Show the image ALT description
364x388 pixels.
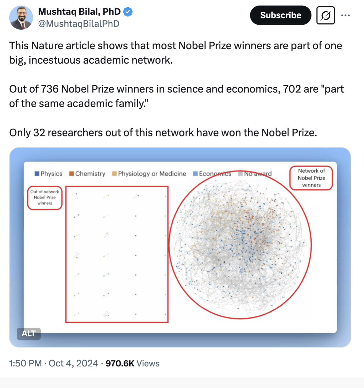29,334
